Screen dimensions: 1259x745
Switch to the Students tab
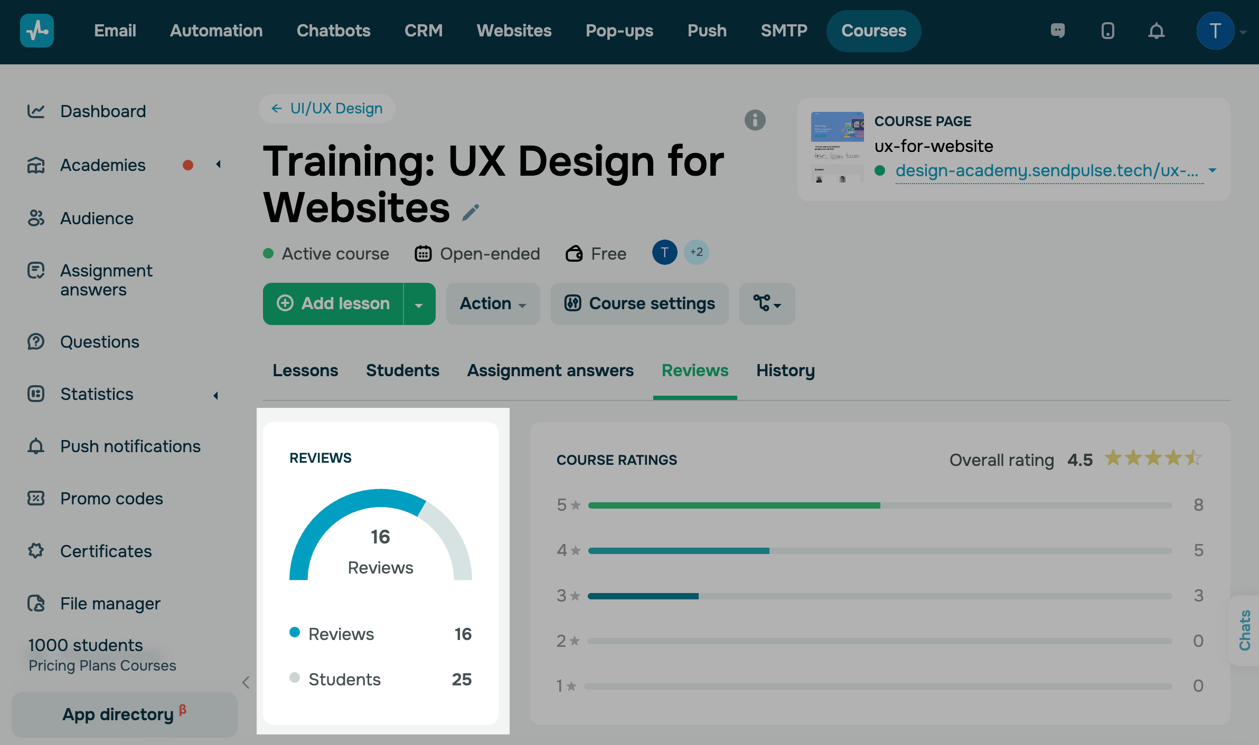point(402,370)
